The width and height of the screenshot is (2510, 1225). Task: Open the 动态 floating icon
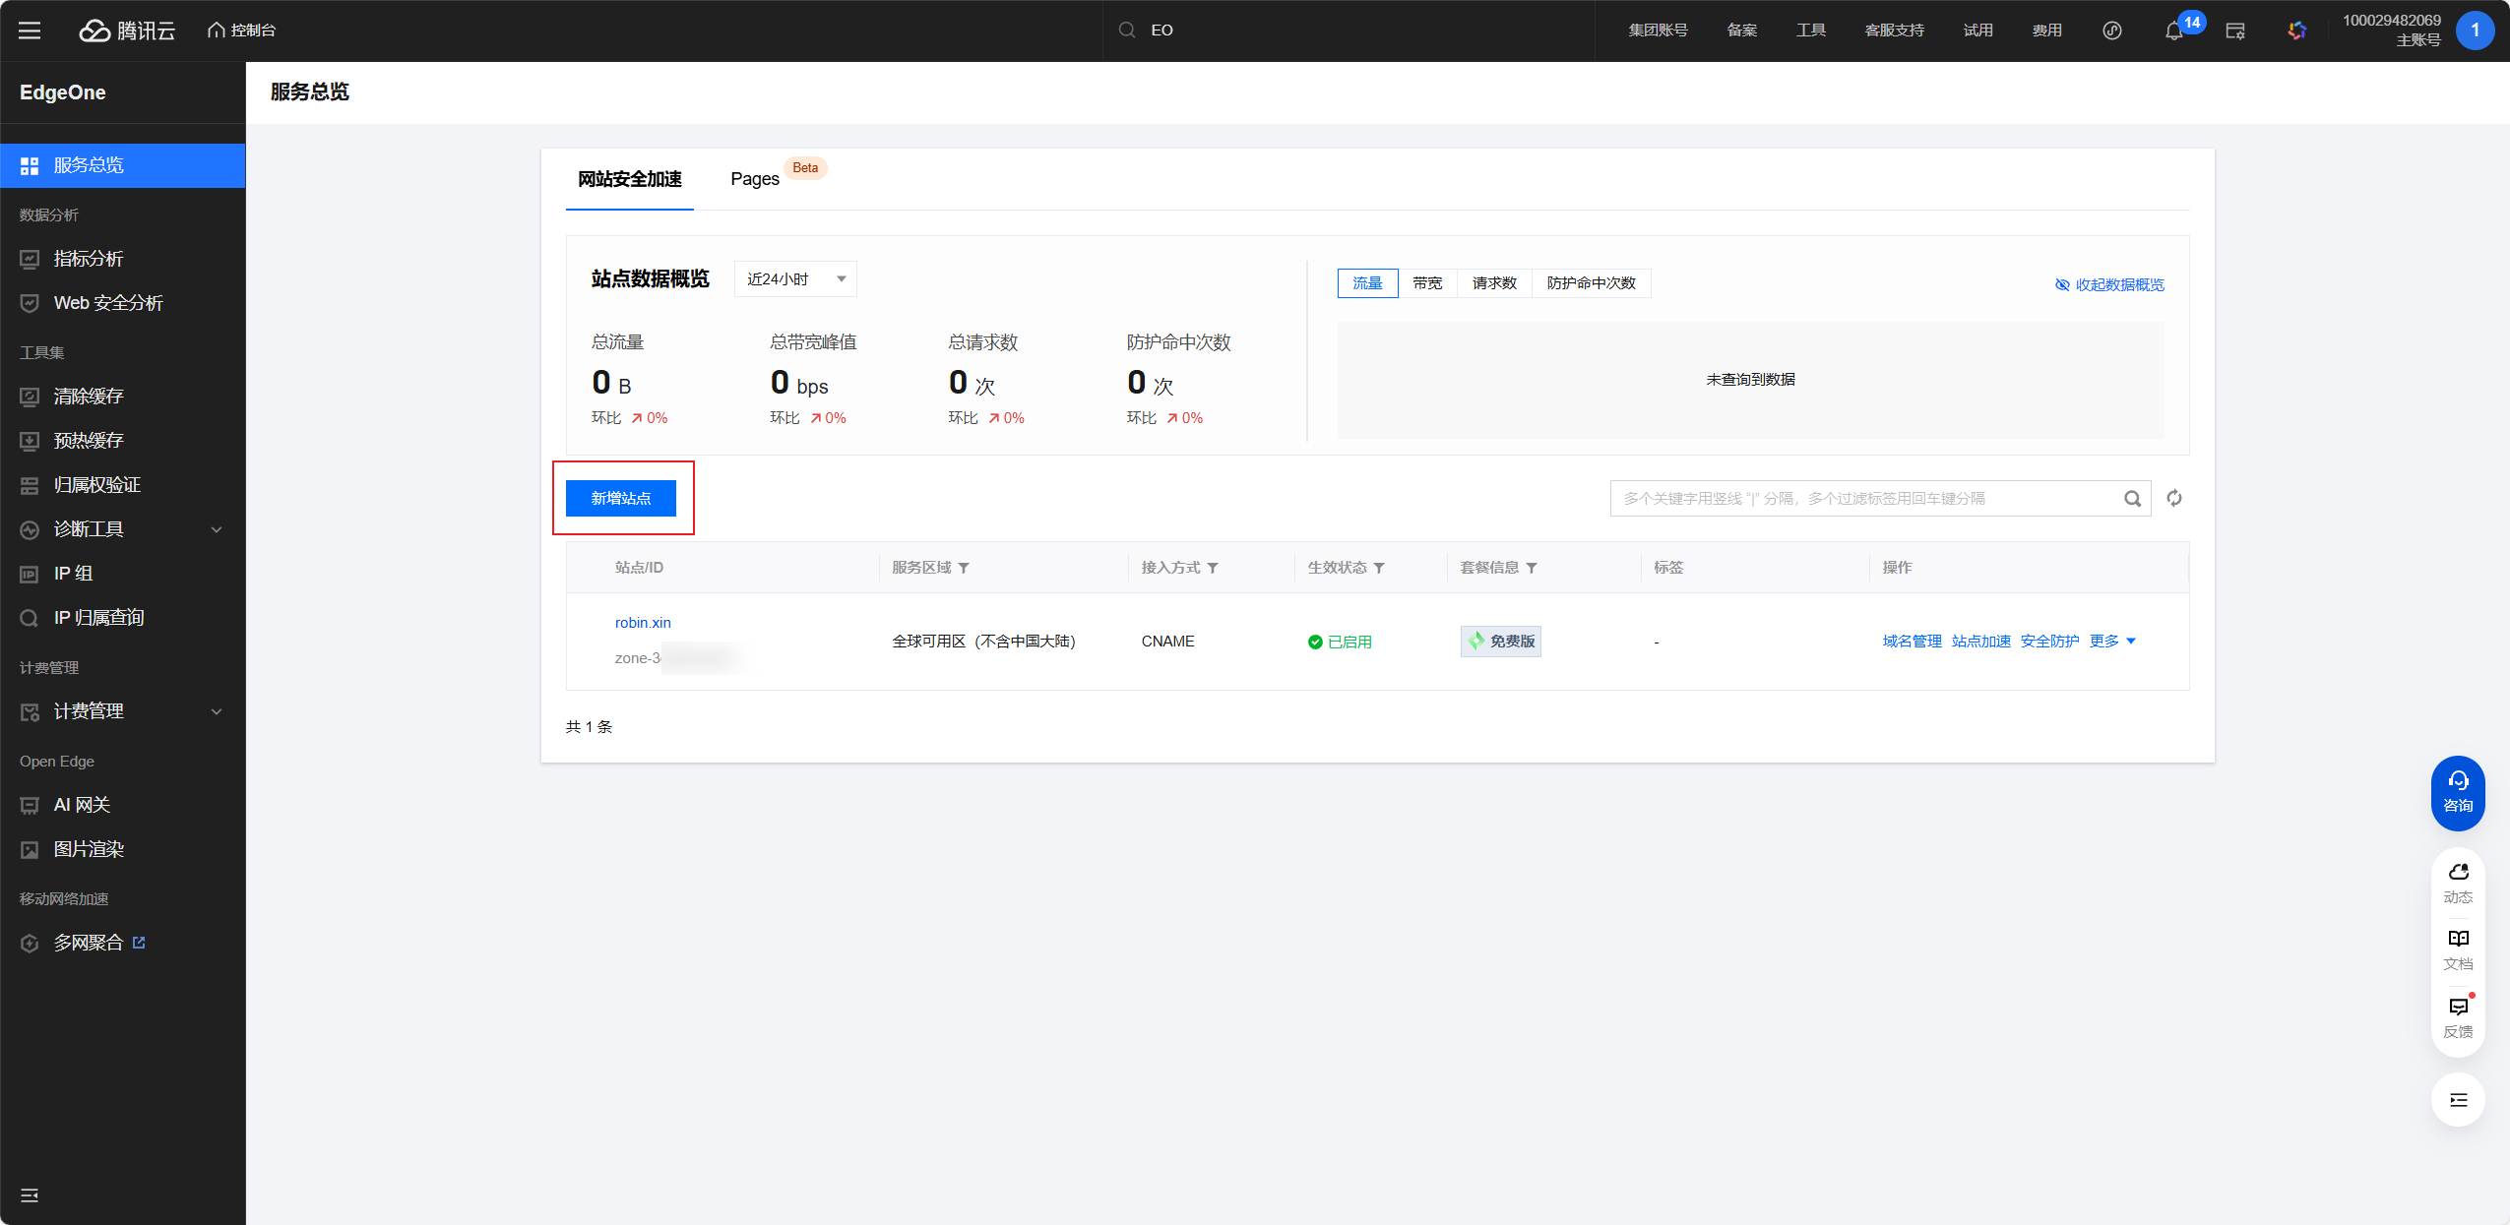(x=2458, y=884)
